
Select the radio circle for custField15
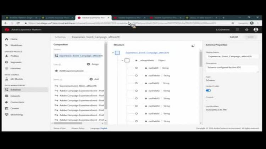click(136, 114)
